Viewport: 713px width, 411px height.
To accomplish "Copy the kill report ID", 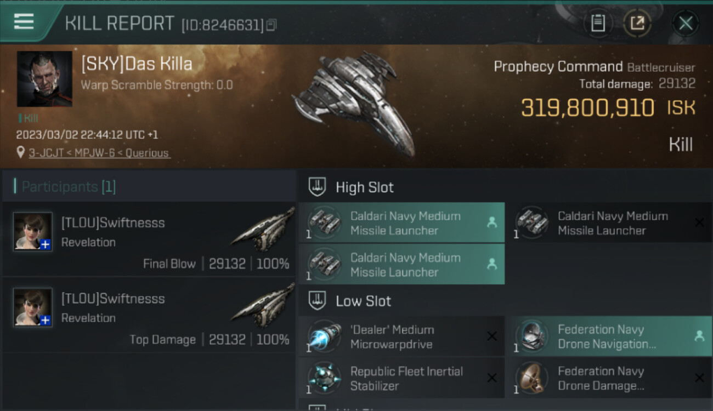I will click(x=272, y=25).
